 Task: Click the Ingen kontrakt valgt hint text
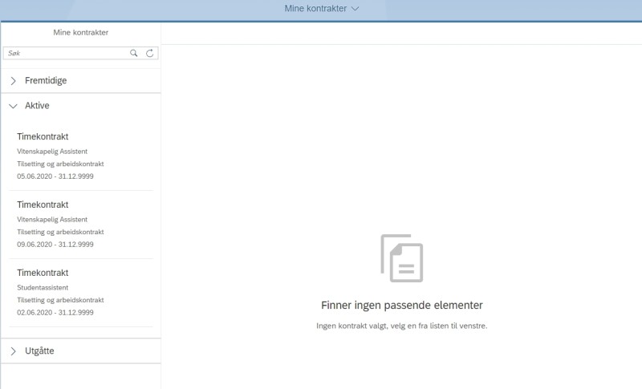pos(402,326)
